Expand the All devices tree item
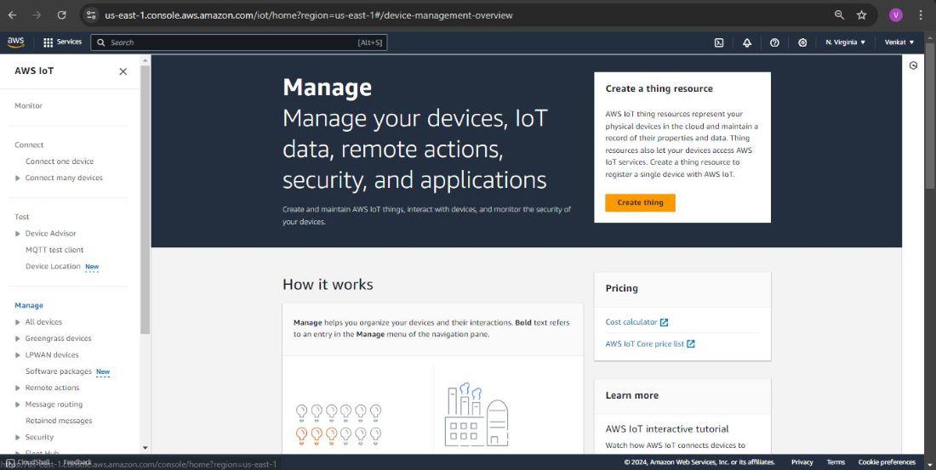The image size is (936, 470). (x=18, y=322)
